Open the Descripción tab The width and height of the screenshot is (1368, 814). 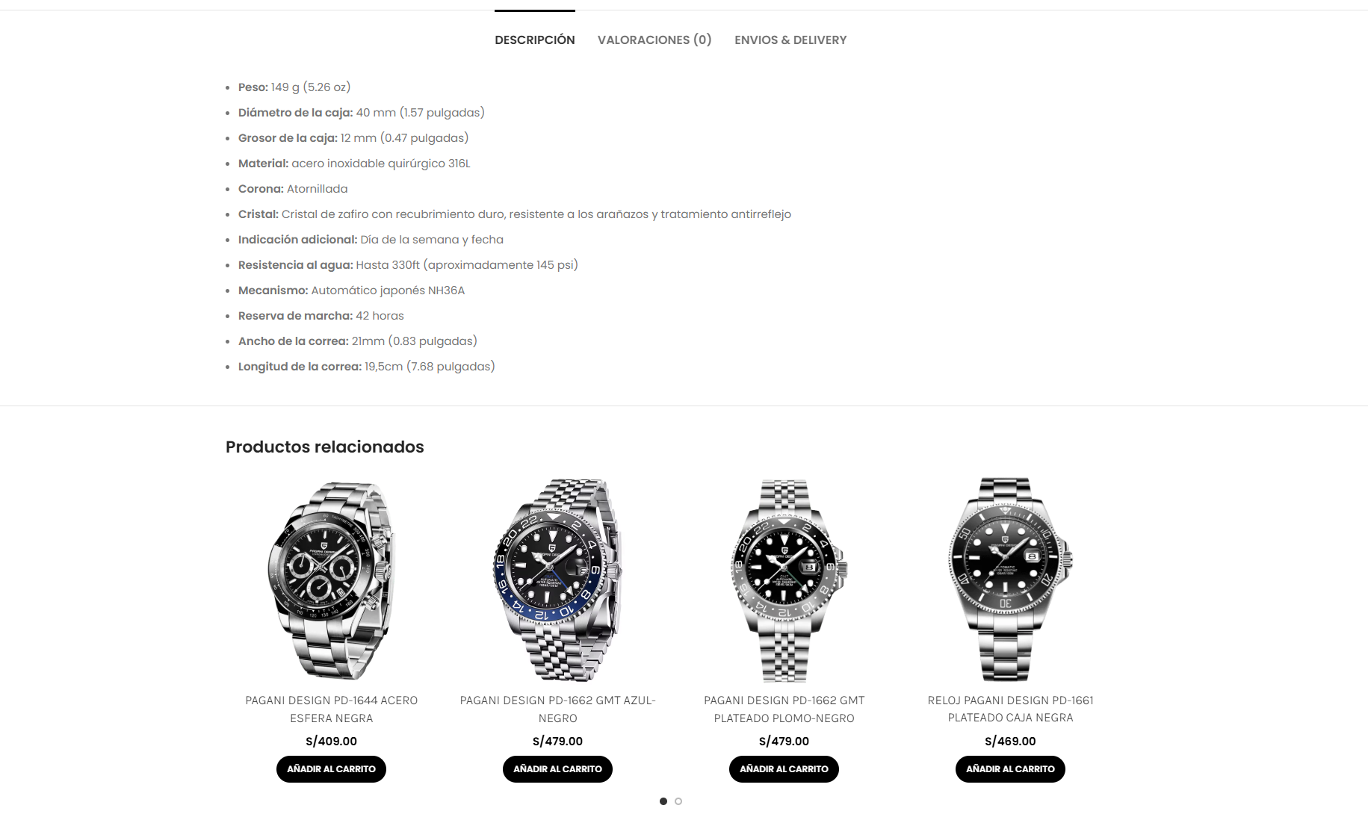click(535, 40)
